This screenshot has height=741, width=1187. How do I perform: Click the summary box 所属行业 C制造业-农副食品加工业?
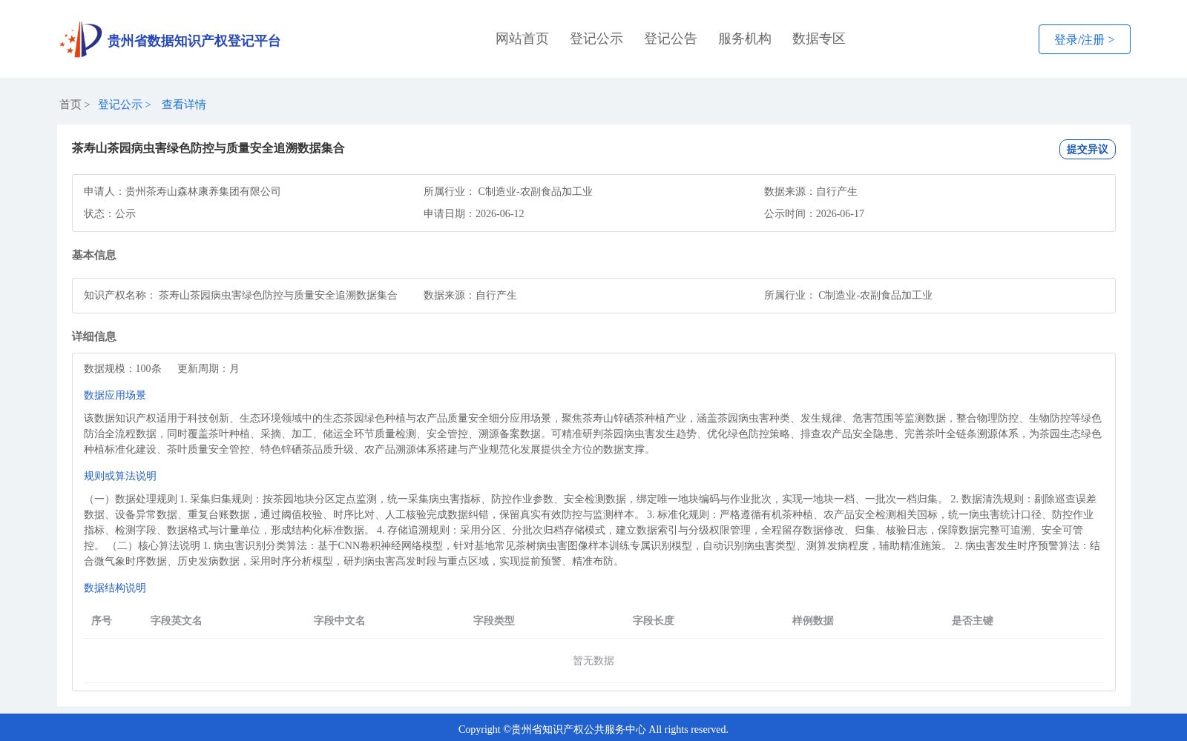pyautogui.click(x=508, y=191)
